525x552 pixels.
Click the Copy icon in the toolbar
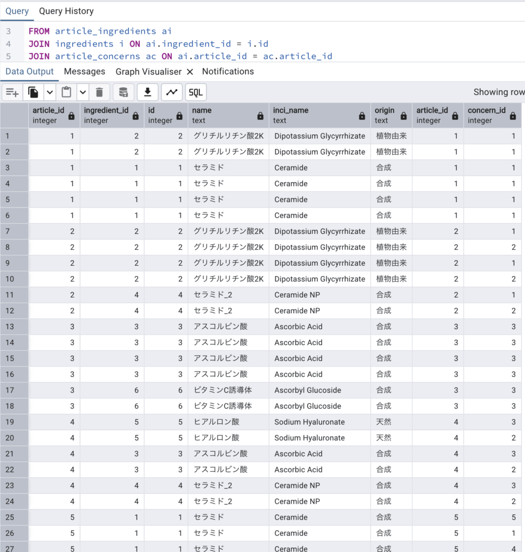coord(33,92)
